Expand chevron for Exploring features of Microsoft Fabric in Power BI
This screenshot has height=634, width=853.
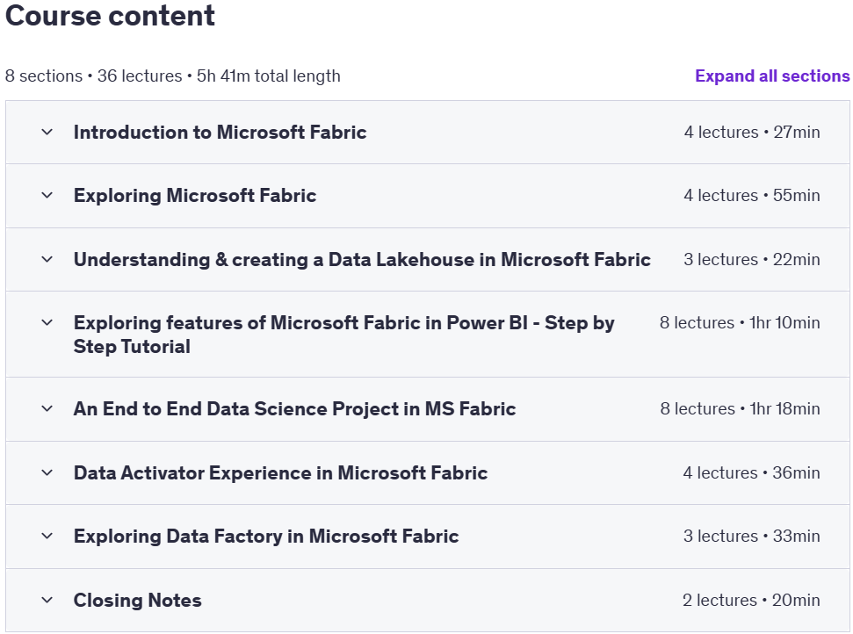(x=47, y=322)
